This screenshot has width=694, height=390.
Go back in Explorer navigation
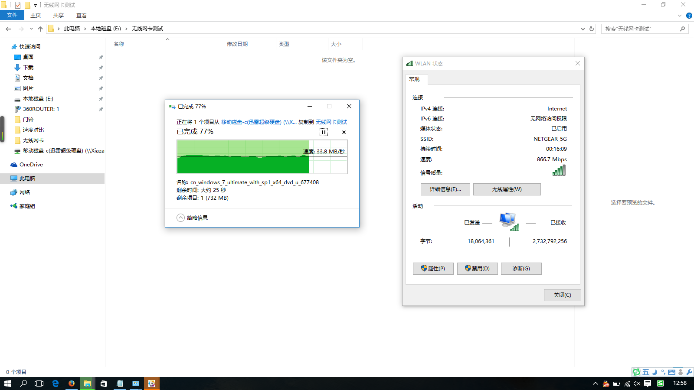coord(8,29)
